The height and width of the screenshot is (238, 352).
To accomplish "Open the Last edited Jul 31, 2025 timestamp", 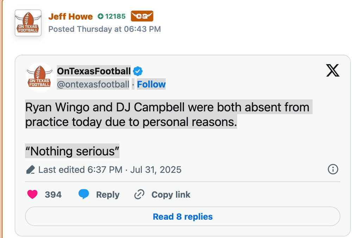I will (x=110, y=170).
